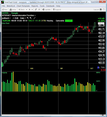Click the fx formula icon in the toolbar
The image size is (107, 117).
click(x=39, y=10)
